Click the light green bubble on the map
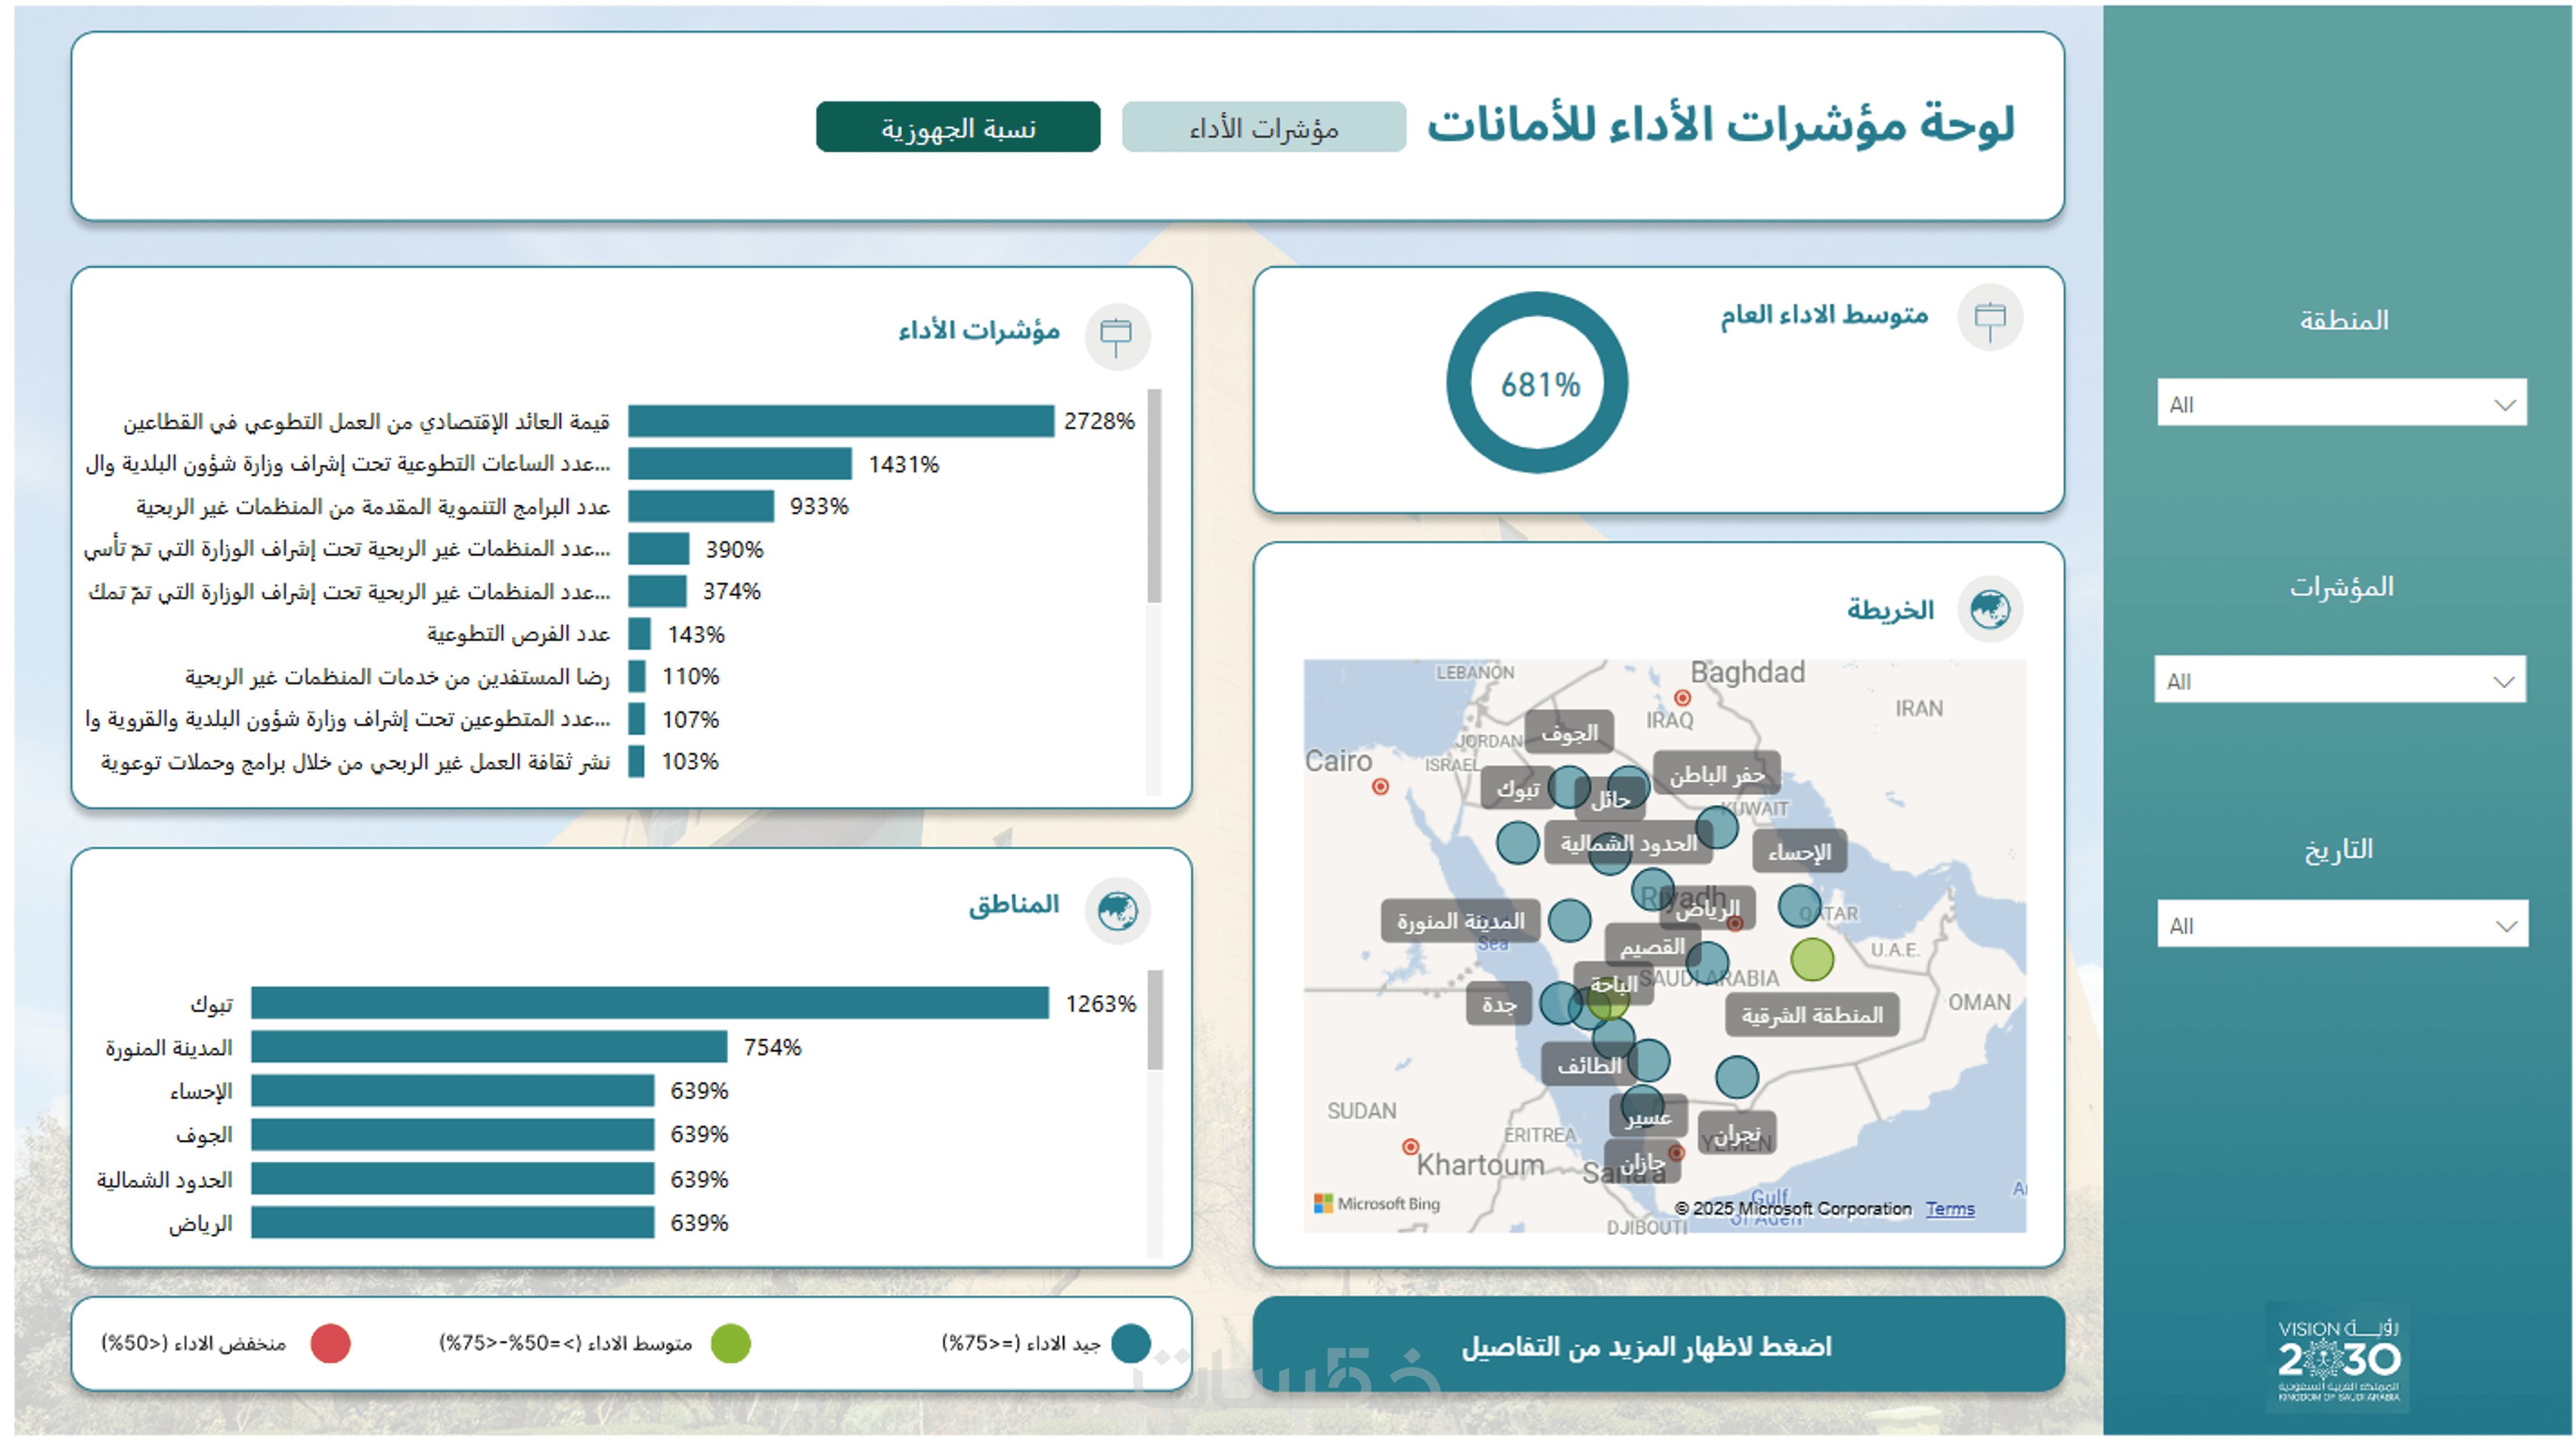This screenshot has width=2576, height=1439. [x=1811, y=959]
